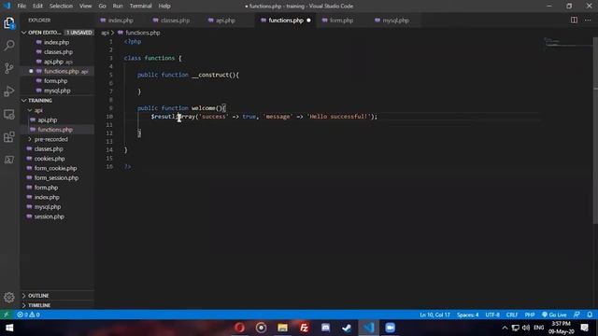
Task: Open FileZilla from taskbar
Action: pos(304,328)
